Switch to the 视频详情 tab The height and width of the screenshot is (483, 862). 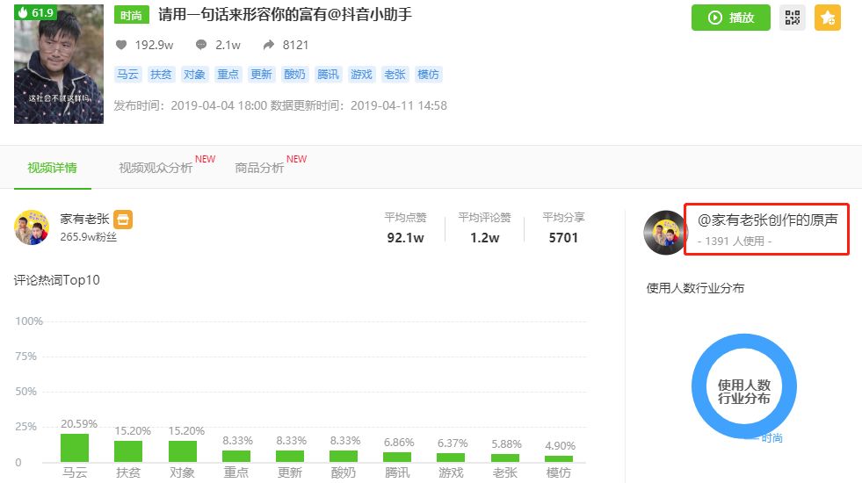click(x=52, y=168)
